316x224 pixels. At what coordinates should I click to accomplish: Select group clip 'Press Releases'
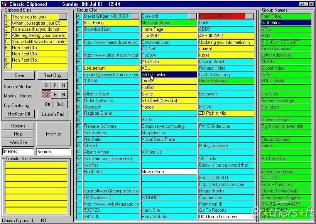point(226,81)
